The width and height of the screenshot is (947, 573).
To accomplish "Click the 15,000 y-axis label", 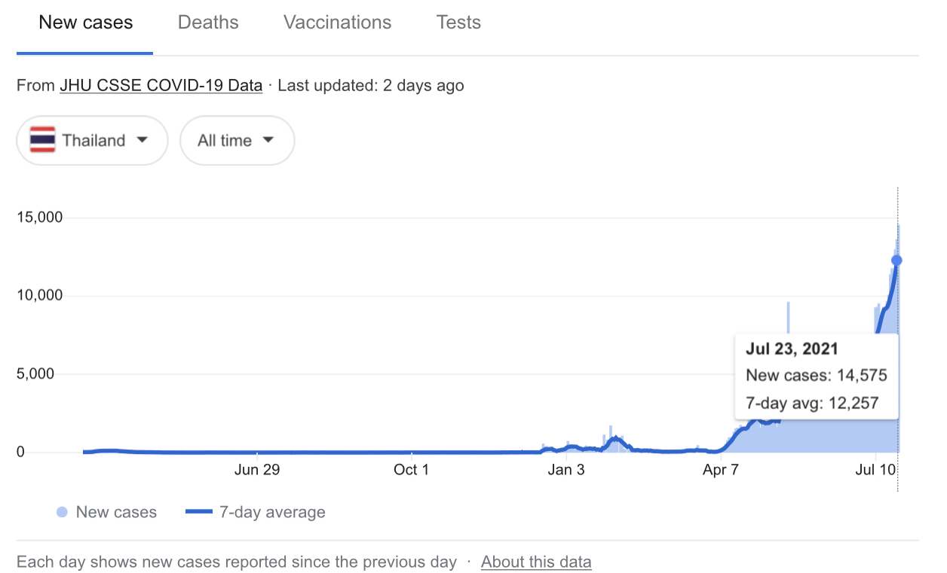I will pyautogui.click(x=39, y=218).
